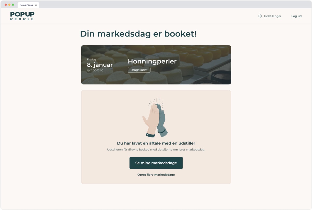Close the PopUpPeople tab with the x
This screenshot has width=312, height=210.
(x=36, y=5)
